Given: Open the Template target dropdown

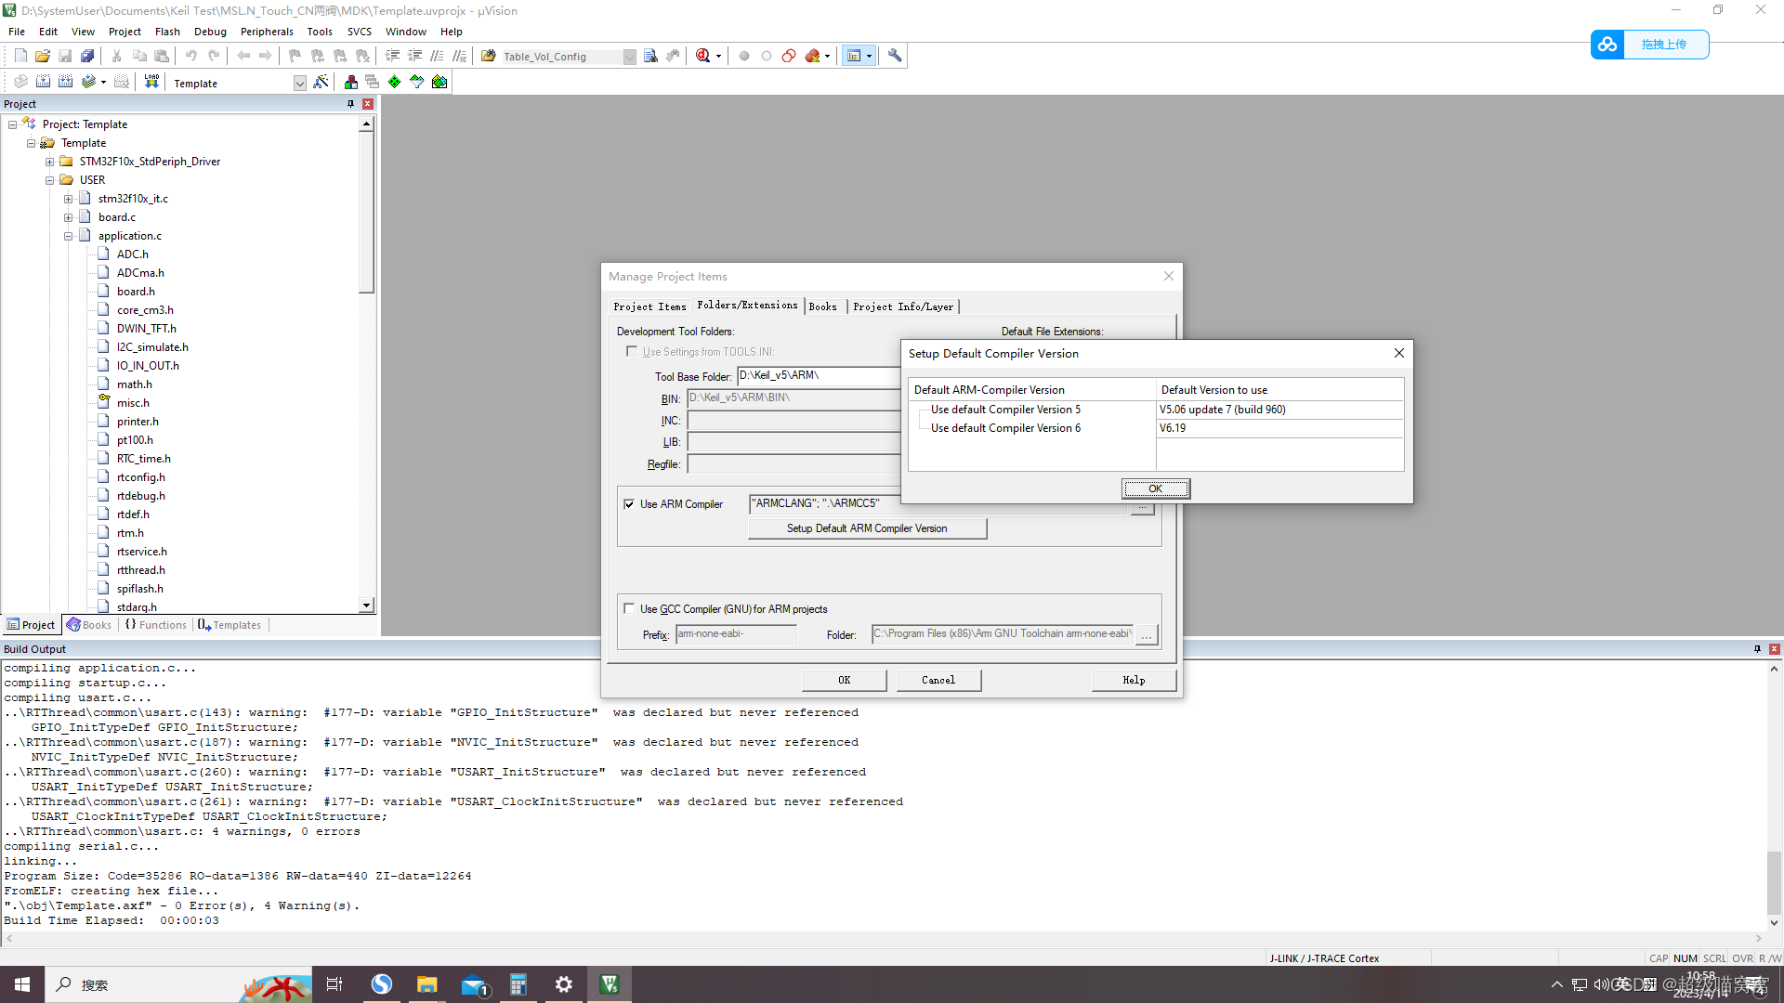Looking at the screenshot, I should (x=299, y=83).
